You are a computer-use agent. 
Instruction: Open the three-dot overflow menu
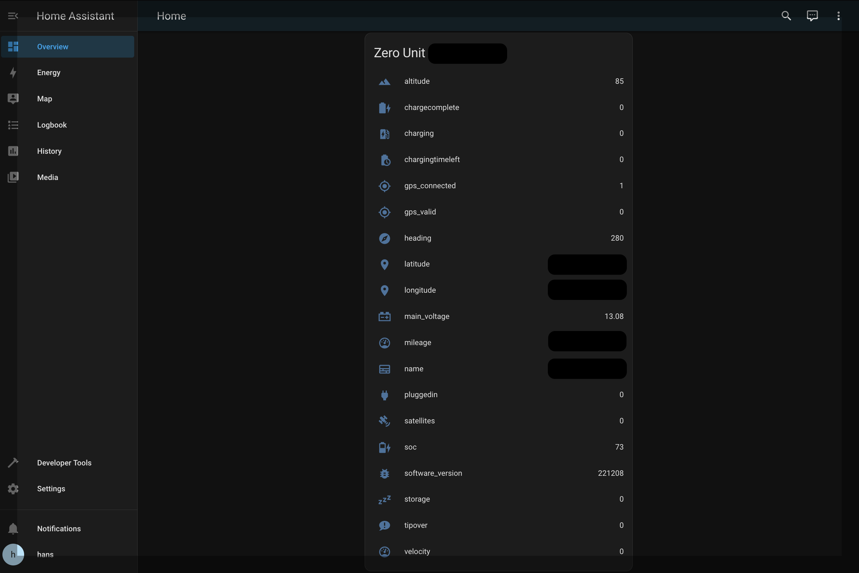[x=838, y=16]
